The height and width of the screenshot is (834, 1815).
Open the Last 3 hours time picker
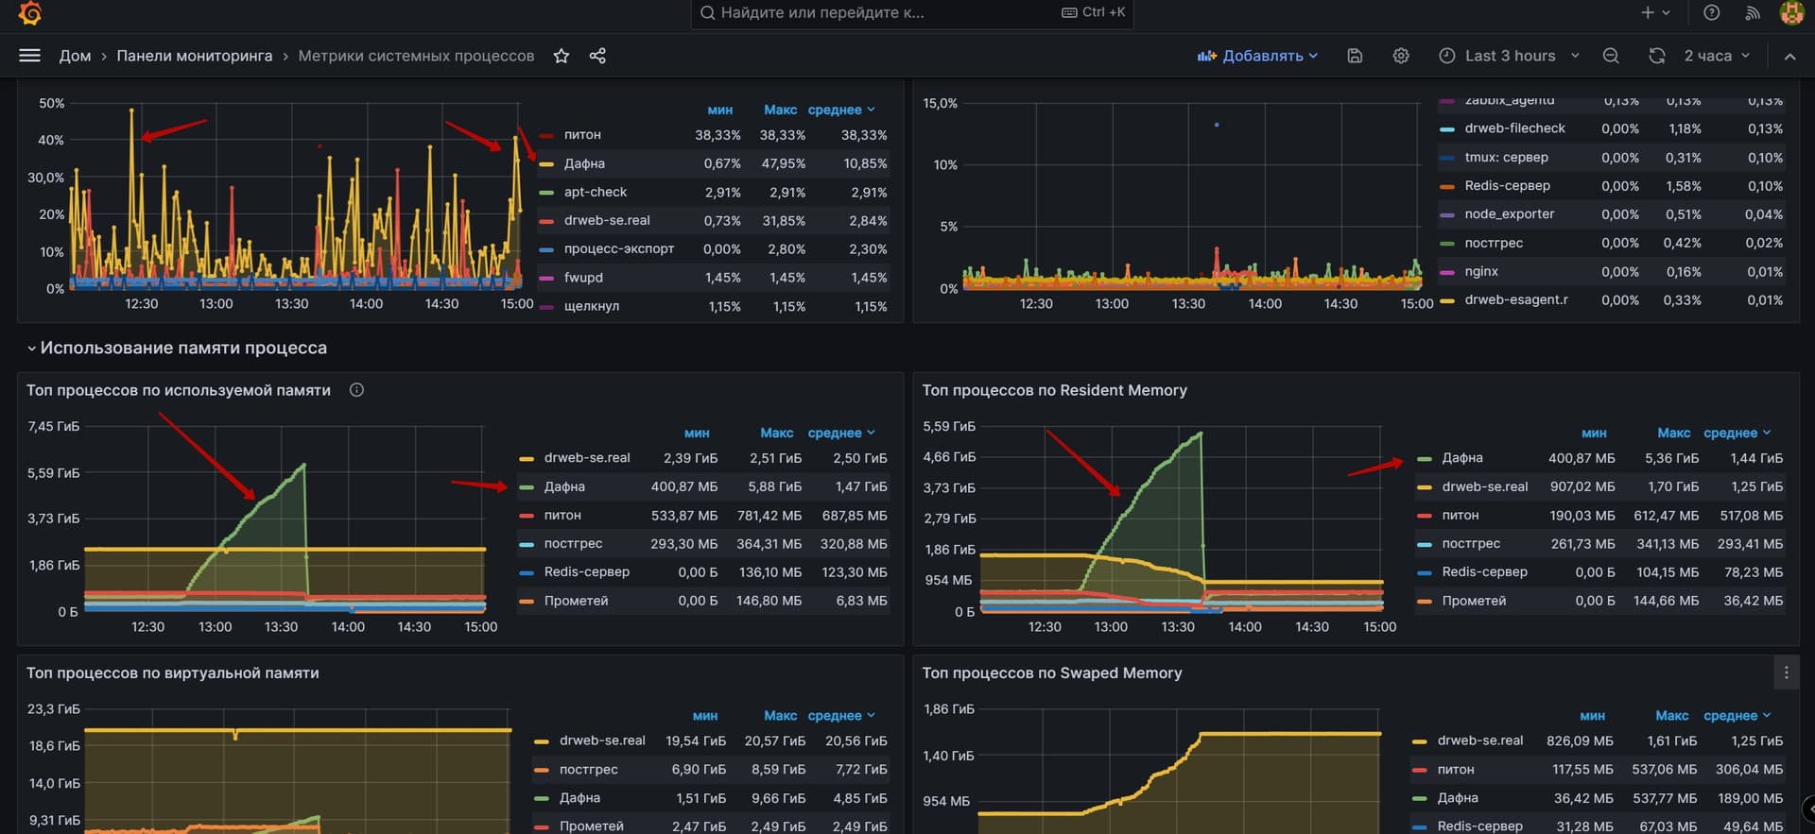coord(1509,56)
